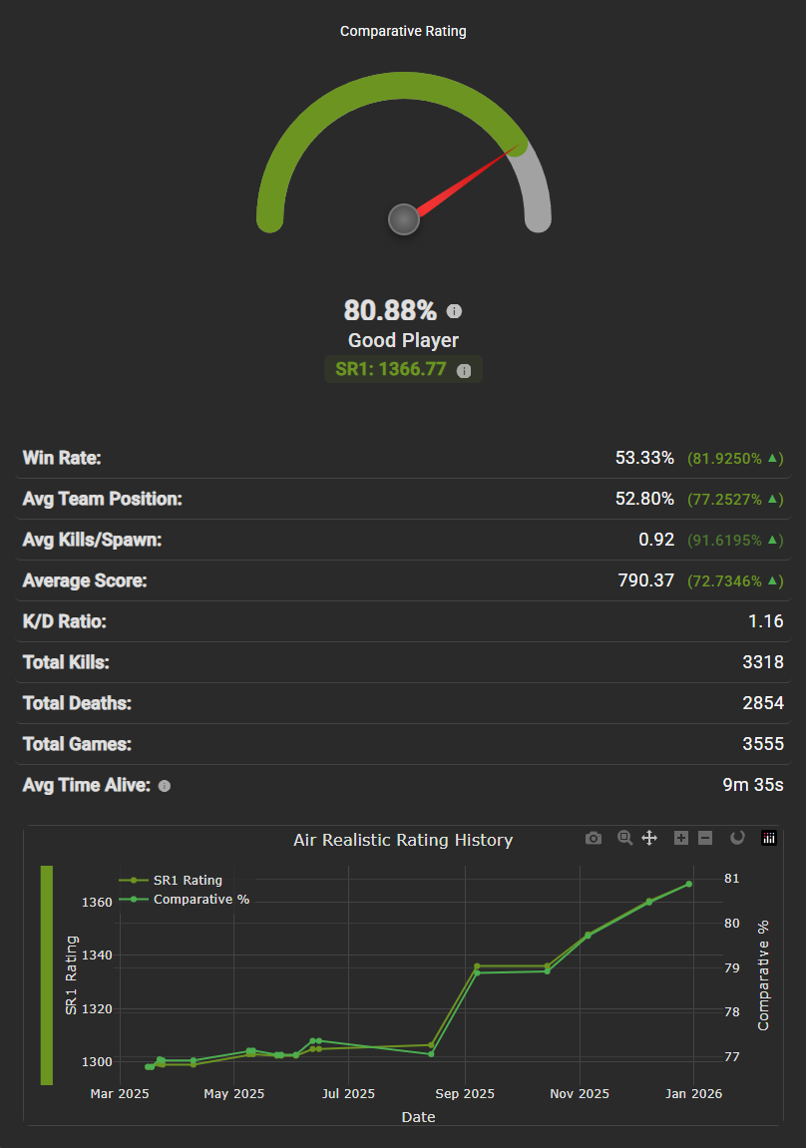Click the minus zoom-out button on chart
Screen dimensions: 806x1148
coord(705,838)
